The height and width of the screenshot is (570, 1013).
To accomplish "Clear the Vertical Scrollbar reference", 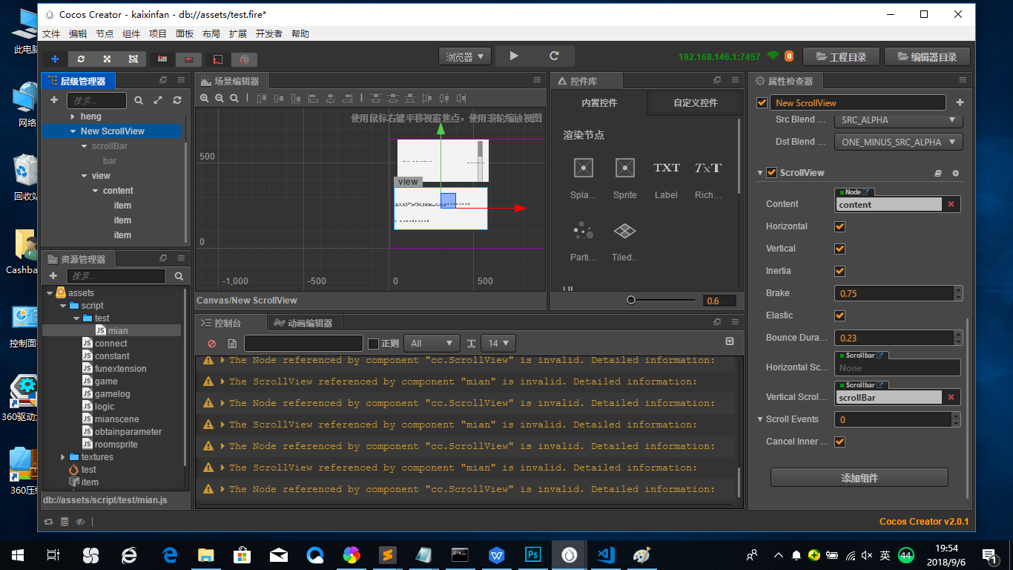I will coord(951,397).
